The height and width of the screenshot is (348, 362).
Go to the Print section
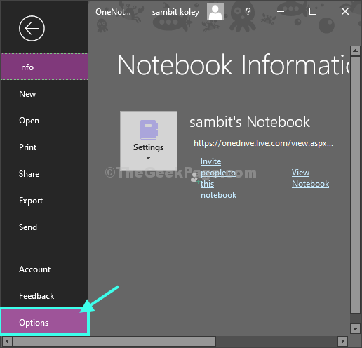(x=44, y=147)
